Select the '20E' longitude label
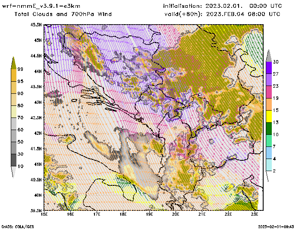The height and width of the screenshot is (229, 302). coord(176,214)
